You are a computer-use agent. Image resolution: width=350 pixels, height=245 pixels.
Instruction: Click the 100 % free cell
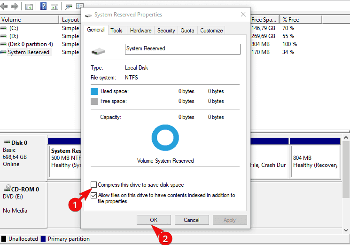point(290,44)
